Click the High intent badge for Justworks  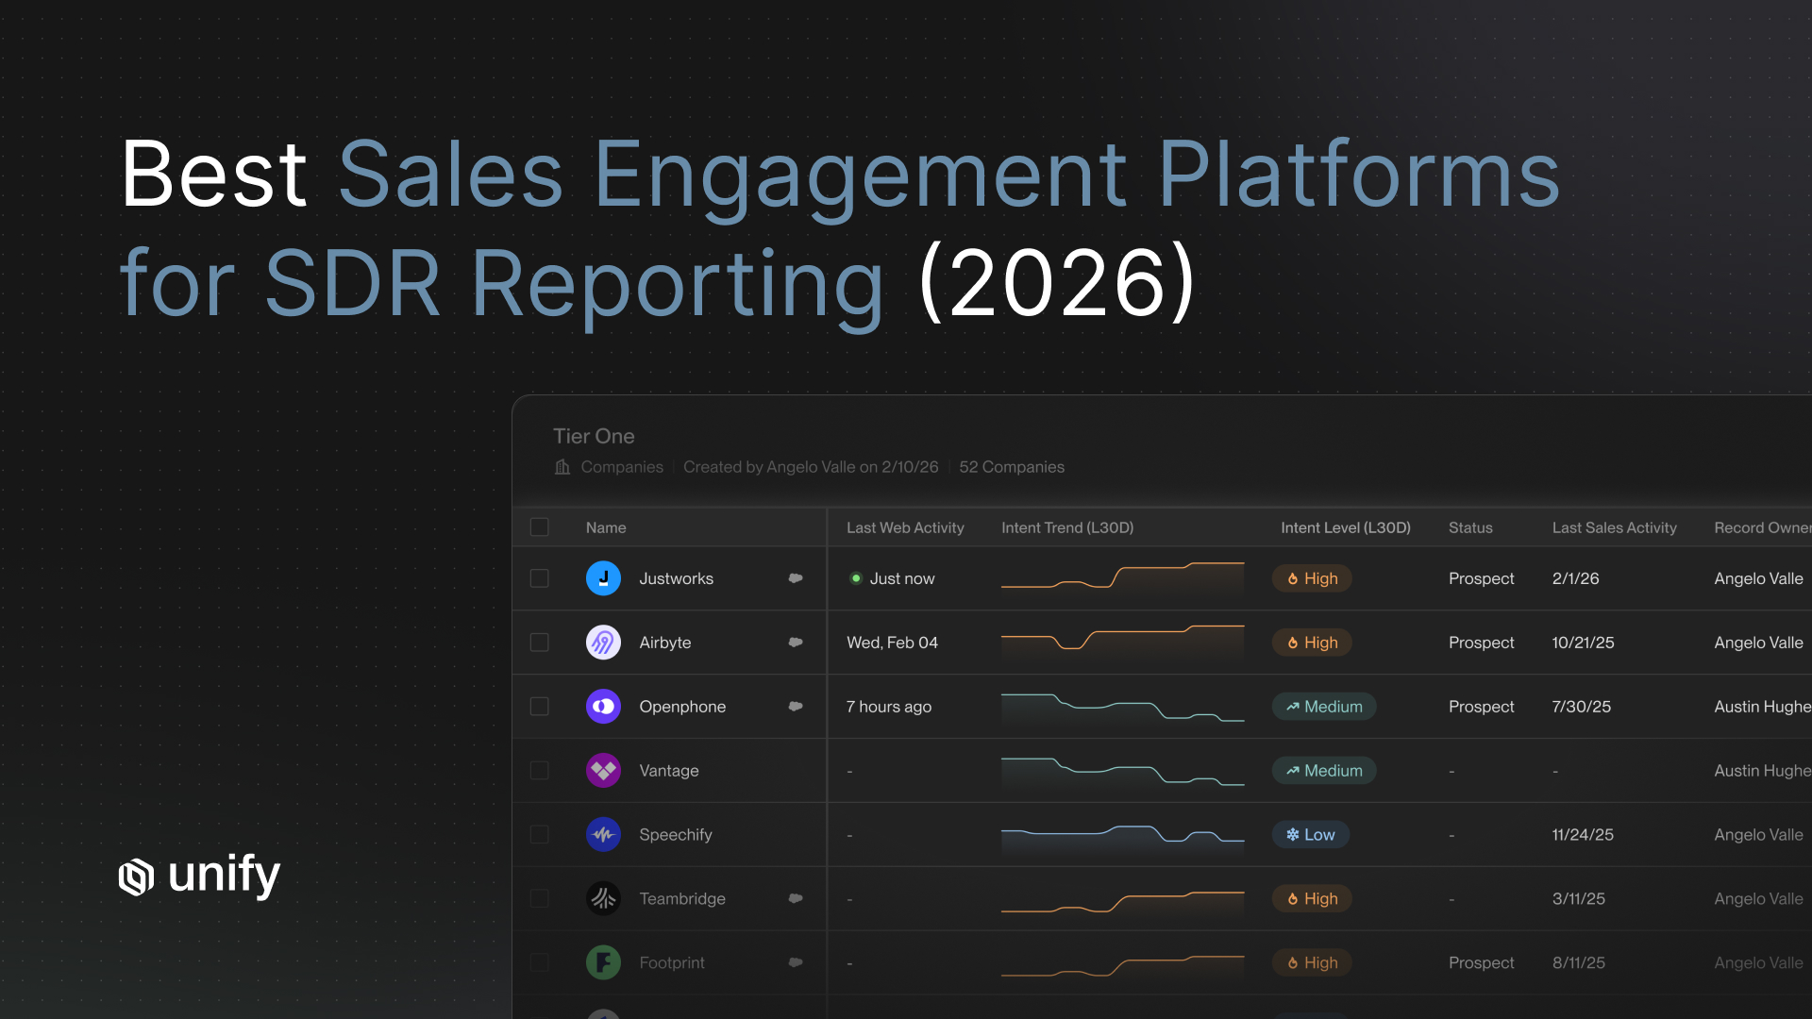click(1312, 578)
